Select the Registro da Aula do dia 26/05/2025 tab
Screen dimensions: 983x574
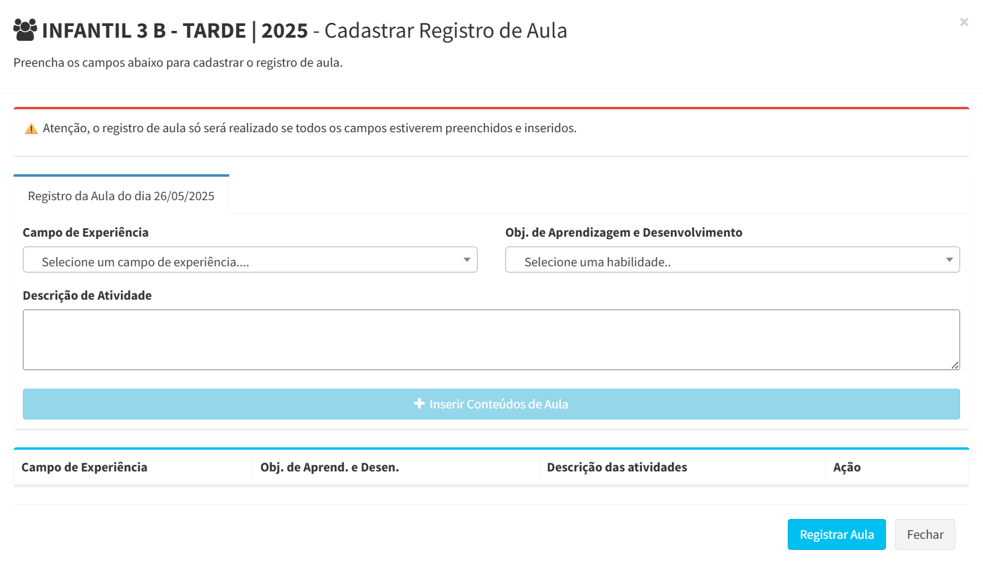coord(121,196)
